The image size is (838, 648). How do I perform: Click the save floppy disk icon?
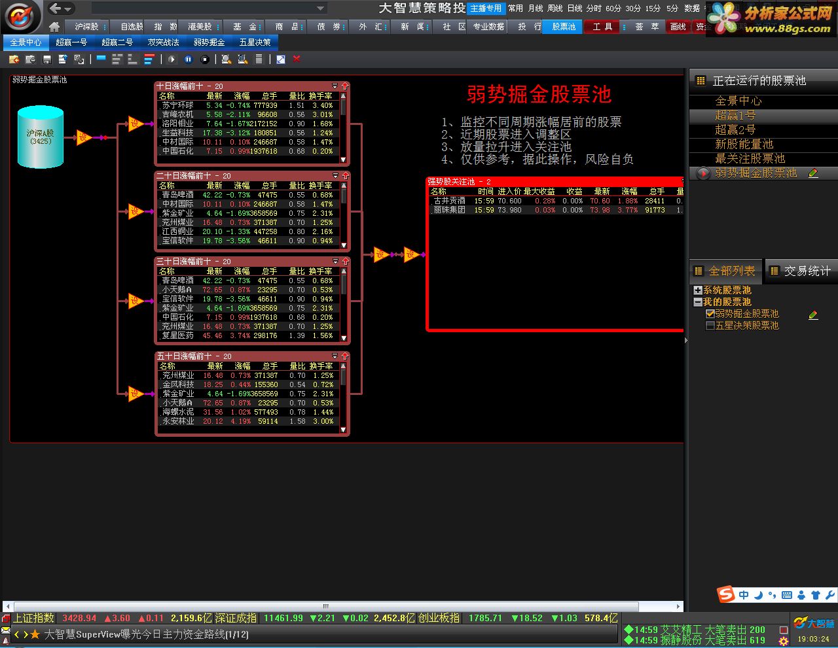click(x=46, y=60)
